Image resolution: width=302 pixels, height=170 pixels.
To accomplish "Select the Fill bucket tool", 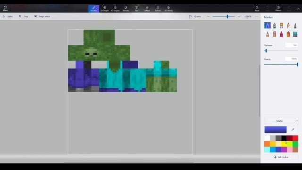I will click(x=295, y=34).
